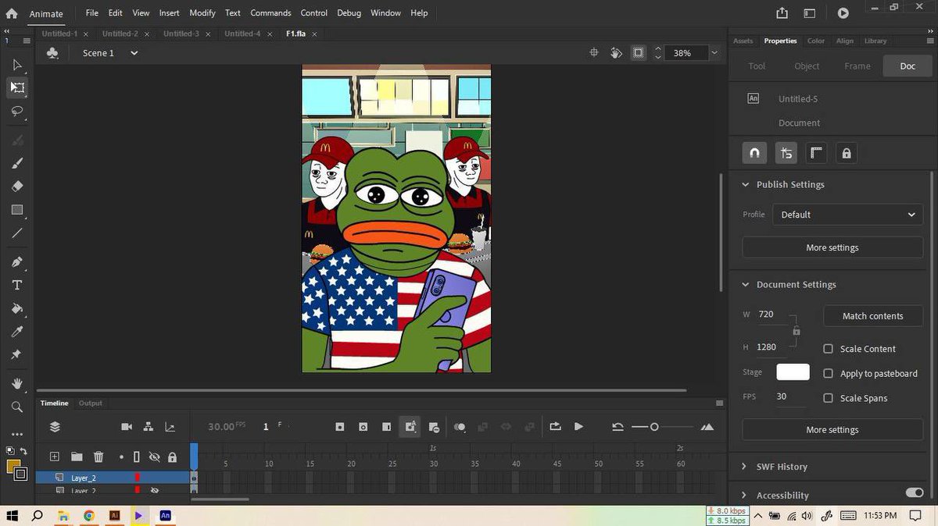Collapse the Document Settings section

click(x=745, y=285)
